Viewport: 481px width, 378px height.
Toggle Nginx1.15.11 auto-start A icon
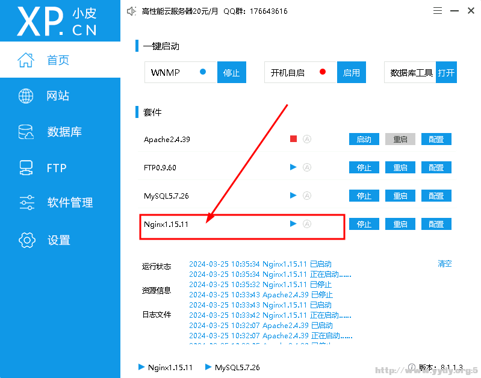click(307, 224)
